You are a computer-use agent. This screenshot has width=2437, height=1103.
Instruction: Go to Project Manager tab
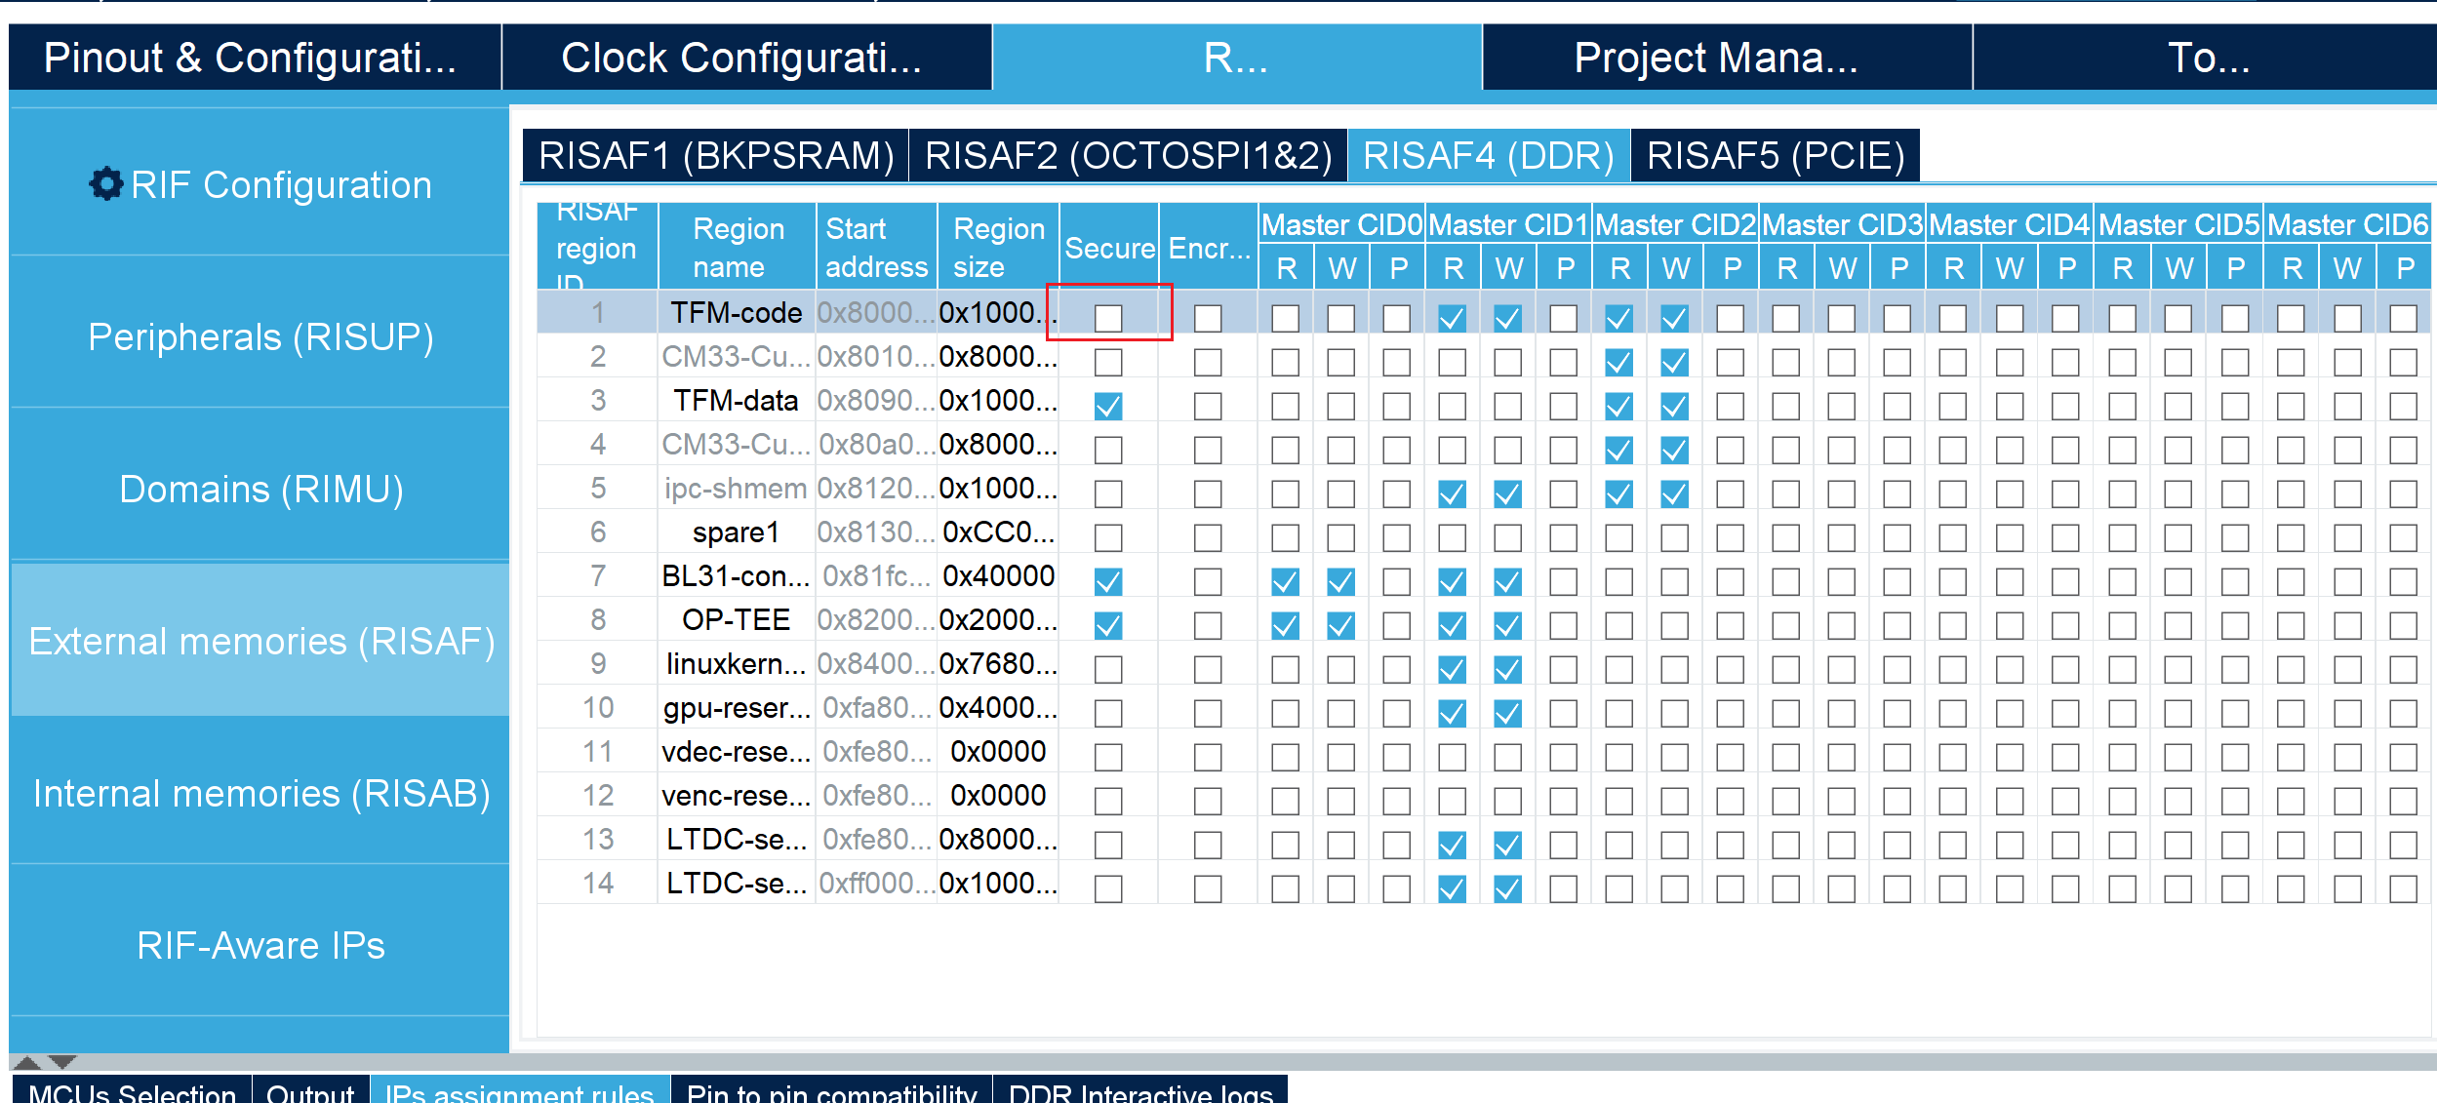click(1717, 59)
